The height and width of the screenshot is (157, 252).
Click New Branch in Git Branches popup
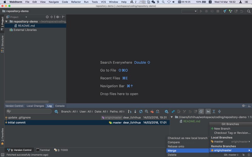[231, 129]
